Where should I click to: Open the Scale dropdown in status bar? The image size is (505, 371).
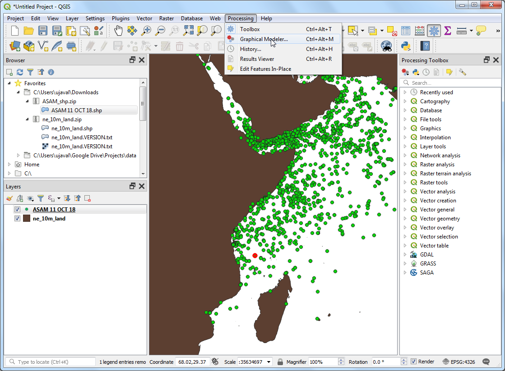pos(269,362)
